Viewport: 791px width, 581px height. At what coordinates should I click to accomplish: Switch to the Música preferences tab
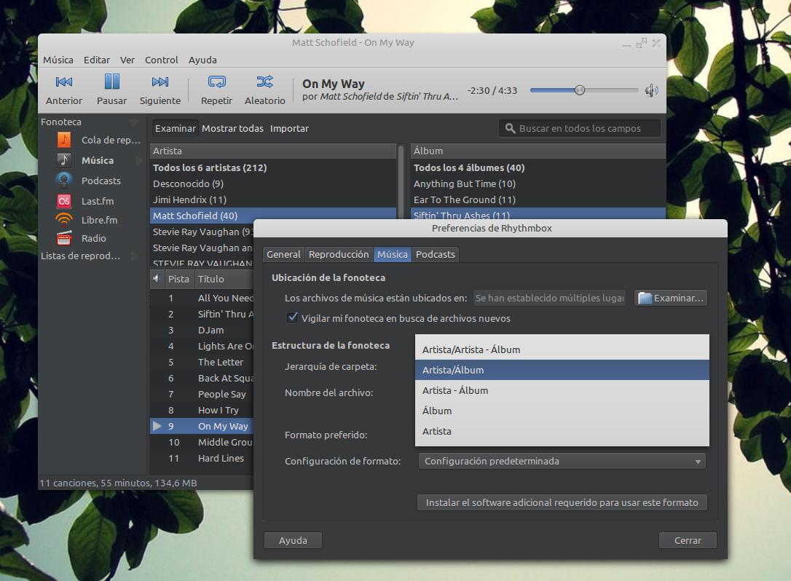(393, 254)
